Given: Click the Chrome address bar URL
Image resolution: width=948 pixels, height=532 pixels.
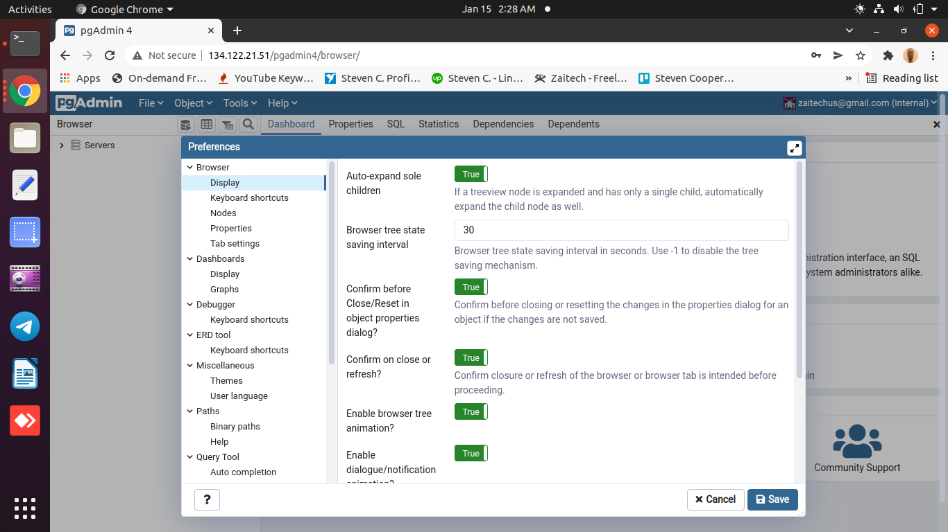Looking at the screenshot, I should [284, 55].
